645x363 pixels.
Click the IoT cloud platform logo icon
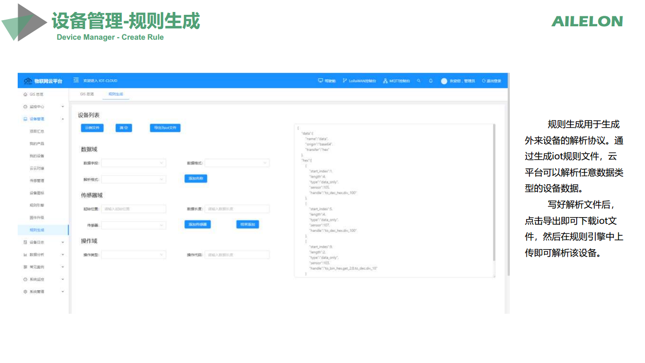coord(28,80)
